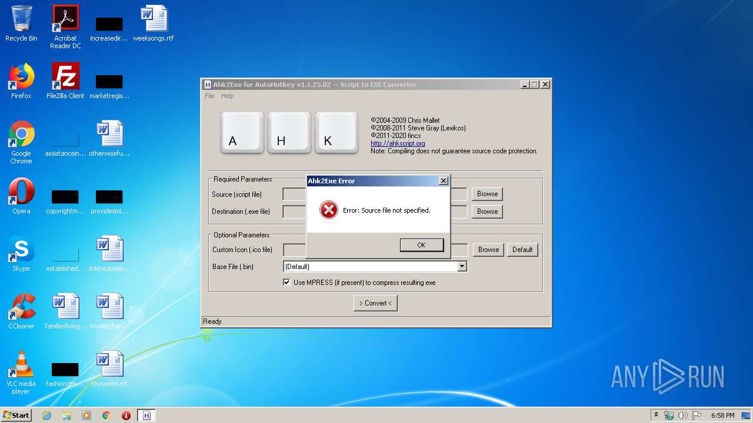Select the toyswrite.rtf document icon
Screen dimensions: 753x423
[x=109, y=369]
